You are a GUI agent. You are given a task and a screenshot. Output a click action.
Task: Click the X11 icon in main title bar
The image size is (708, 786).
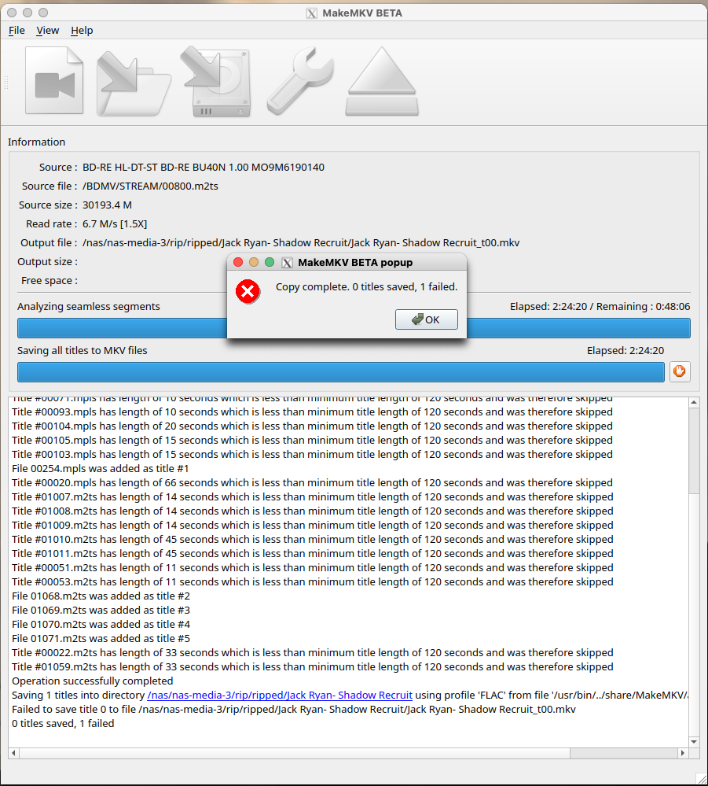pos(311,13)
